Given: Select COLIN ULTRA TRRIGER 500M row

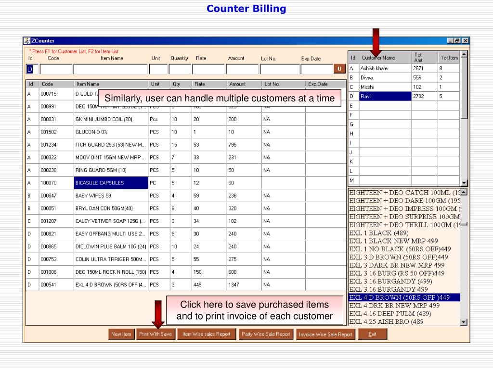Looking at the screenshot, I should pos(186,259).
